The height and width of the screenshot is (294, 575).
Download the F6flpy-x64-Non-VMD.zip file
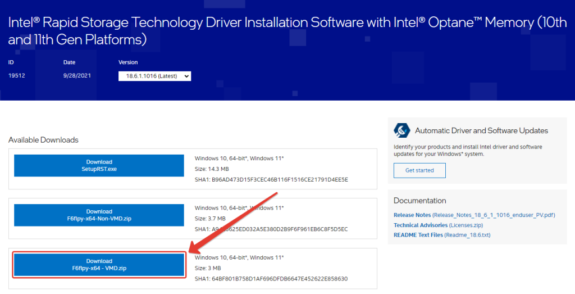tap(99, 215)
